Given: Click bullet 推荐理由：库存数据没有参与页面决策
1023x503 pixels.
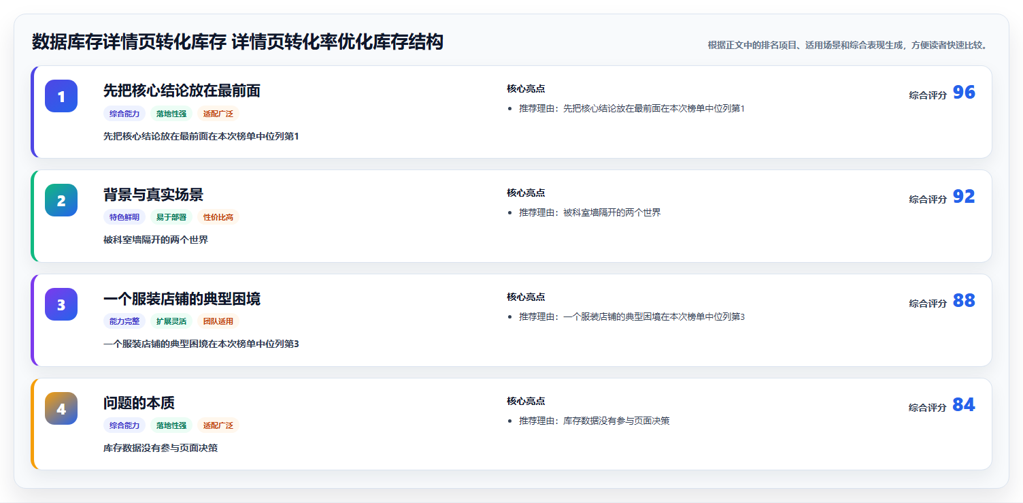Looking at the screenshot, I should 594,421.
